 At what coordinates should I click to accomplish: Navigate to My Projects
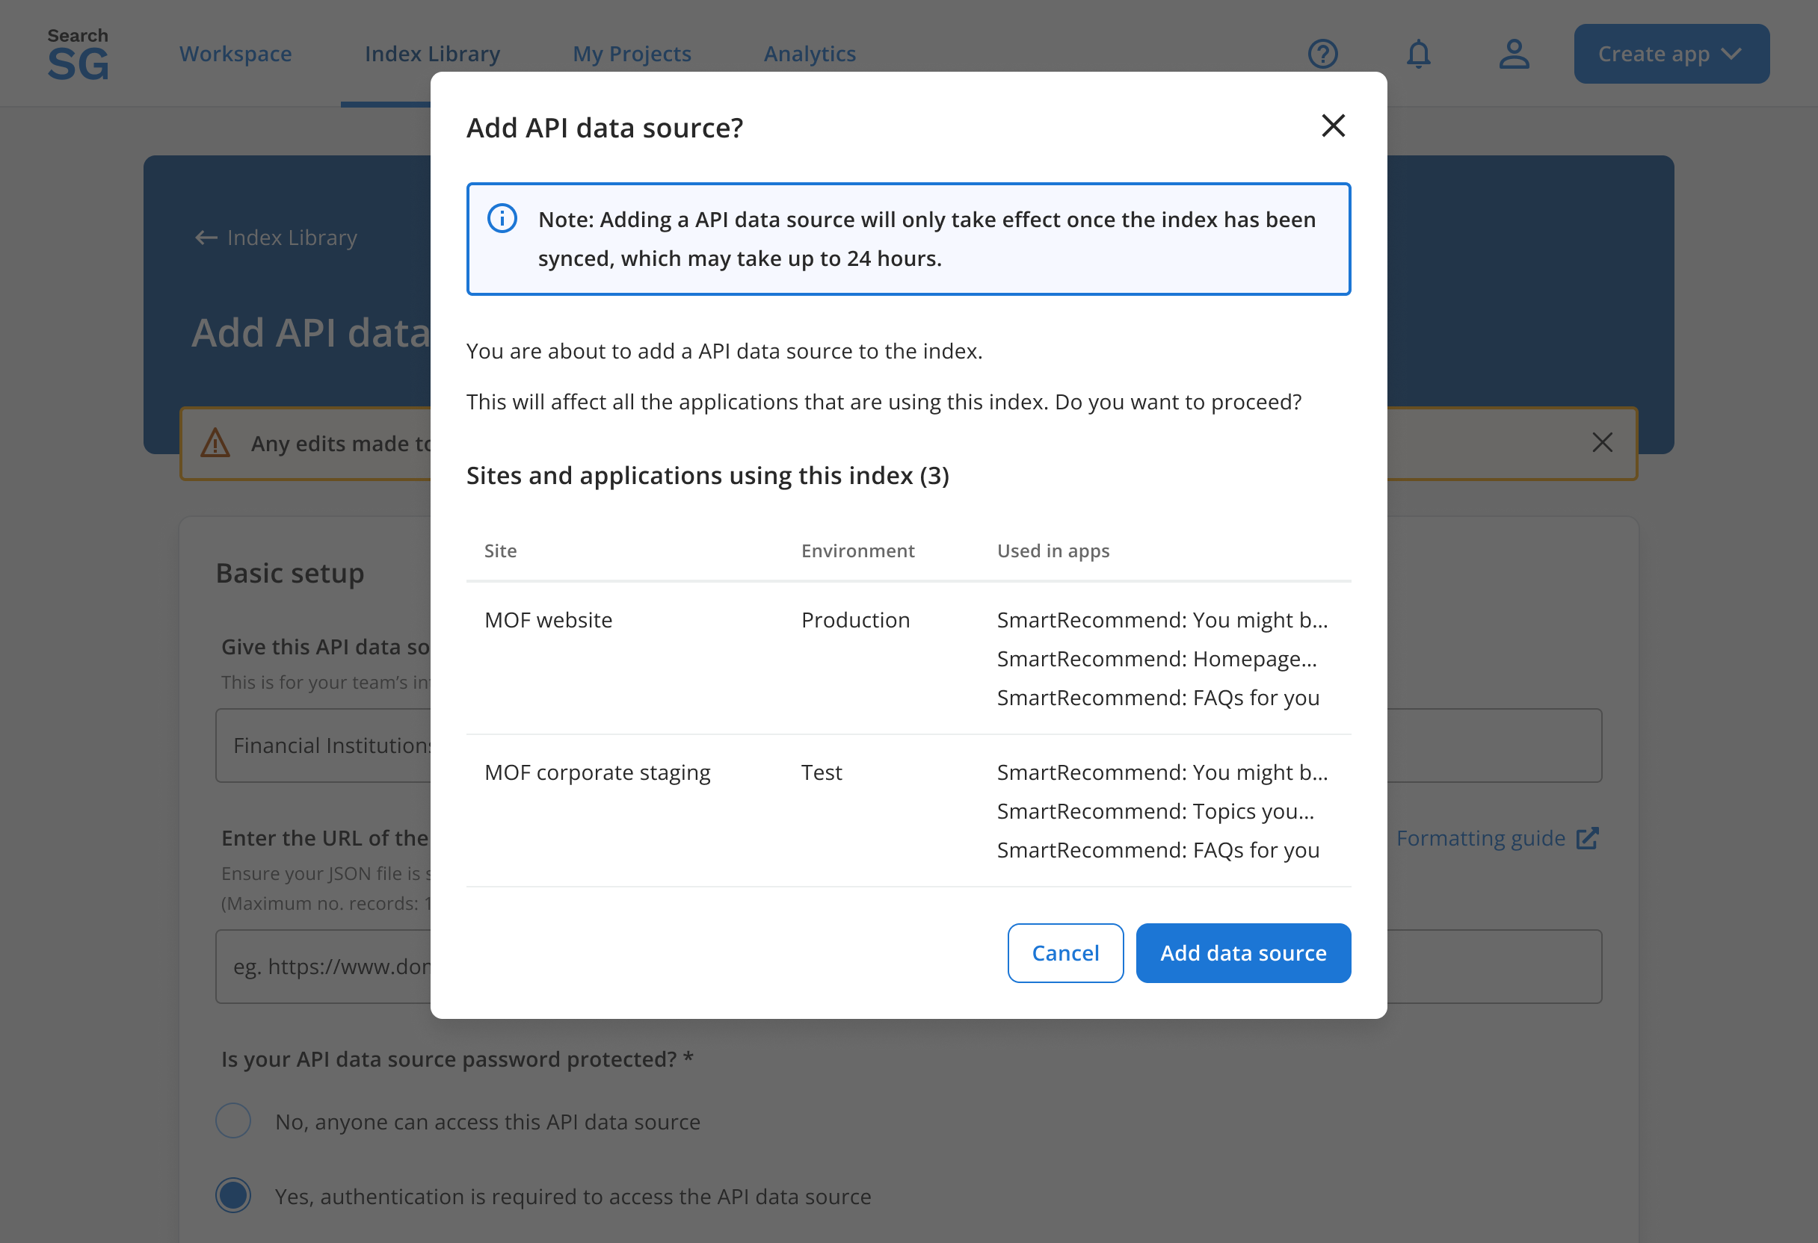point(632,53)
